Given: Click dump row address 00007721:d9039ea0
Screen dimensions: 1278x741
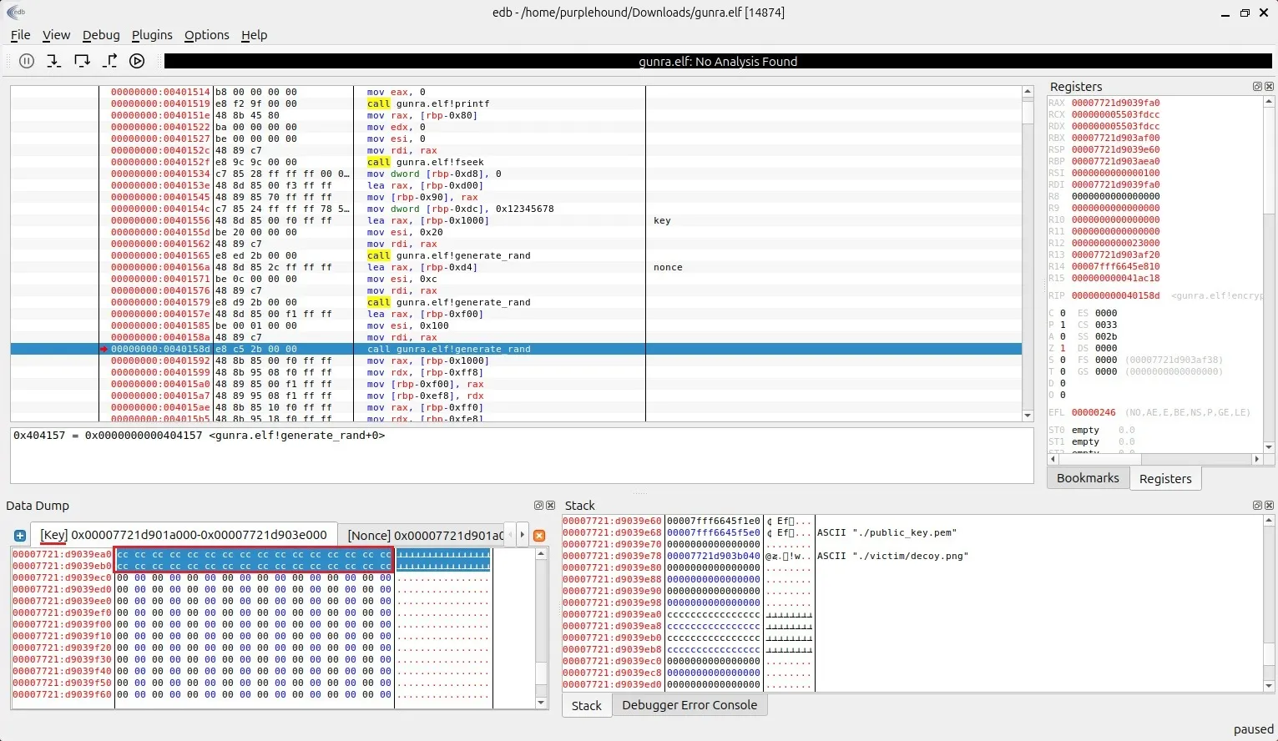Looking at the screenshot, I should click(62, 554).
